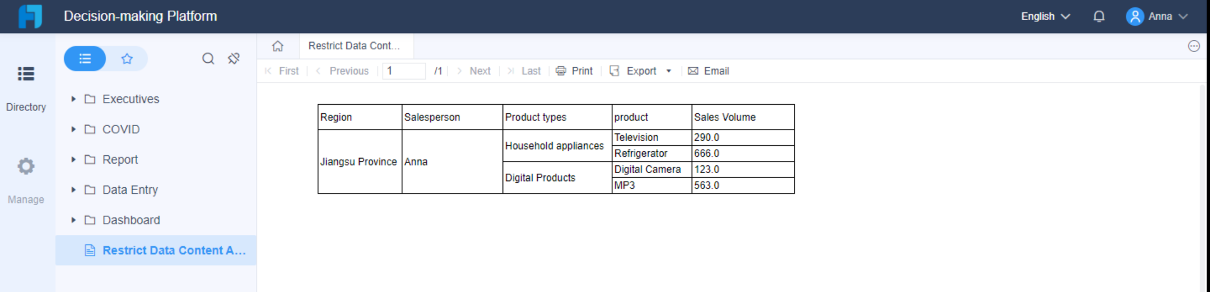
Task: Click the Email button
Action: [709, 71]
